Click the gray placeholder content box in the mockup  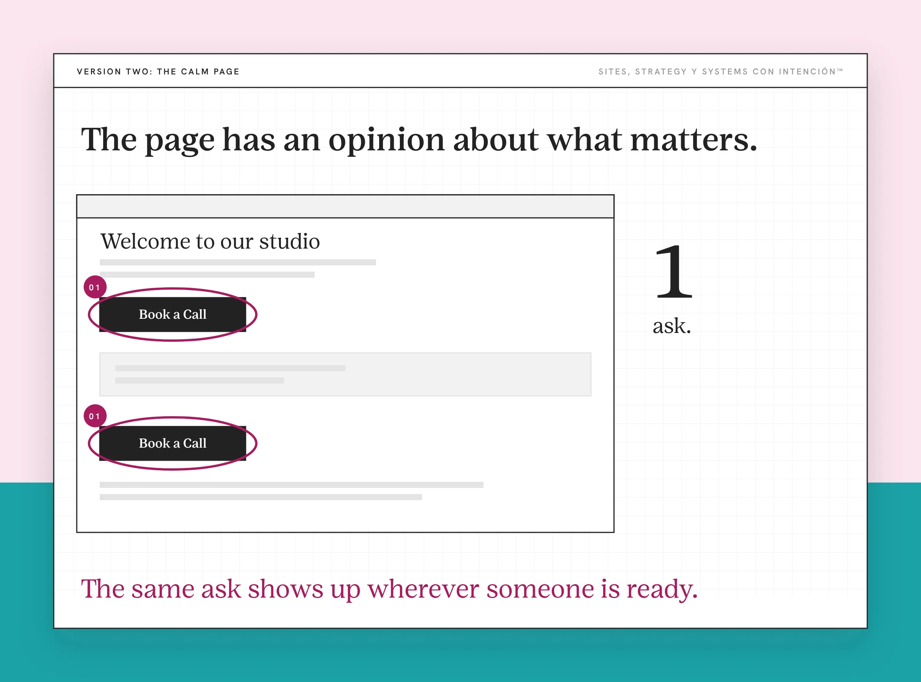tap(345, 374)
